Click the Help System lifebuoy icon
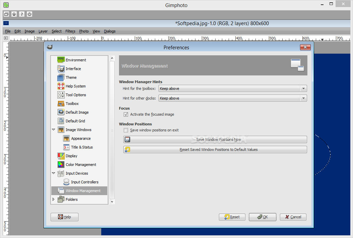The height and width of the screenshot is (238, 353). tap(61, 86)
